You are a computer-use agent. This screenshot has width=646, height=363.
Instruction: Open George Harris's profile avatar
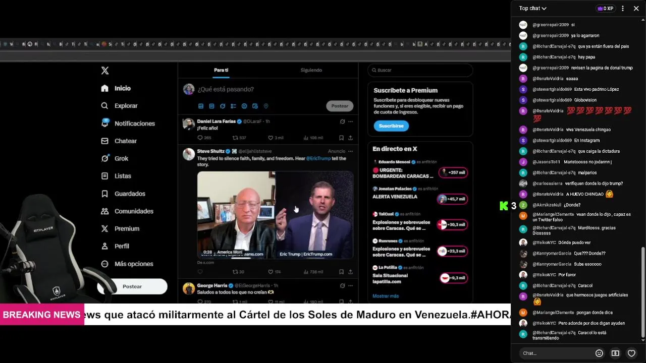(189, 288)
